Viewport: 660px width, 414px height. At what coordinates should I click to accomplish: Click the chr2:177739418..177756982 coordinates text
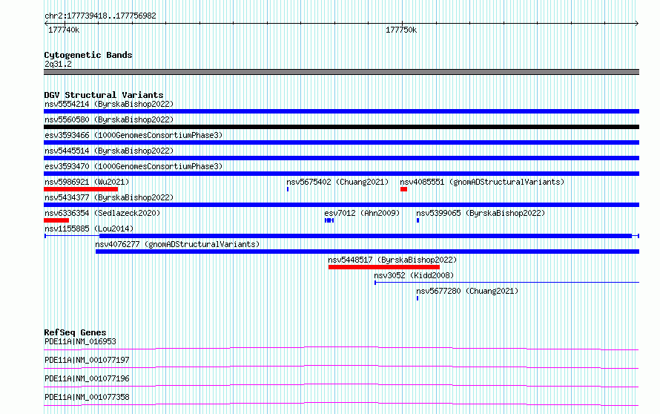pyautogui.click(x=100, y=16)
